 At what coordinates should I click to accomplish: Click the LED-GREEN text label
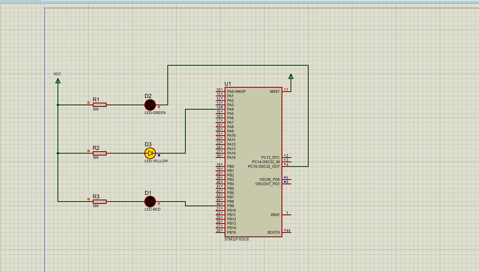point(155,113)
